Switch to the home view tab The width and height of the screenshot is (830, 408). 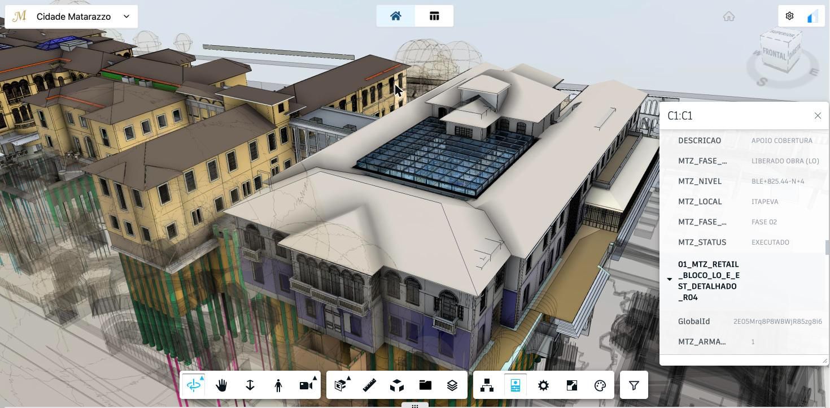pos(396,16)
